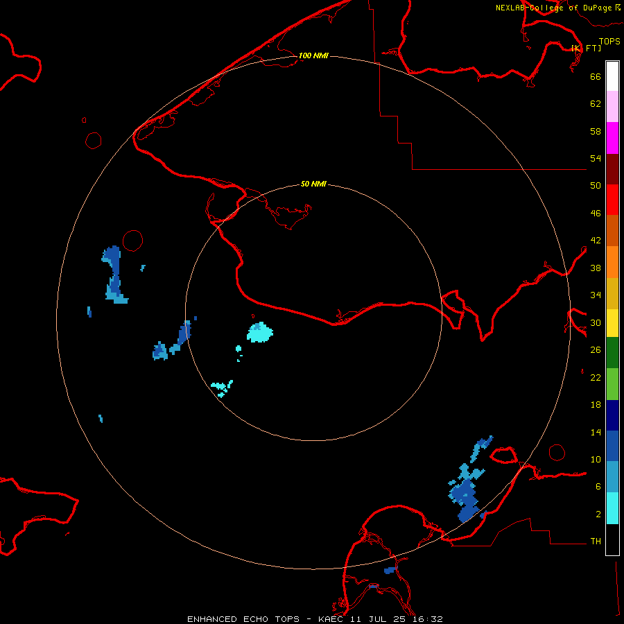Select the 54 scale label
The width and height of the screenshot is (624, 624).
596,158
